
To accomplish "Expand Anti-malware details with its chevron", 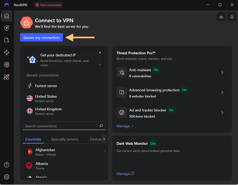I will tap(222, 72).
